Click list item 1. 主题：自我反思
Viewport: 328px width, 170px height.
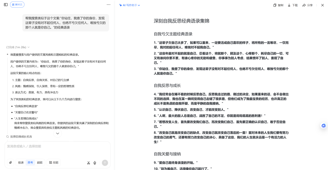(41, 80)
